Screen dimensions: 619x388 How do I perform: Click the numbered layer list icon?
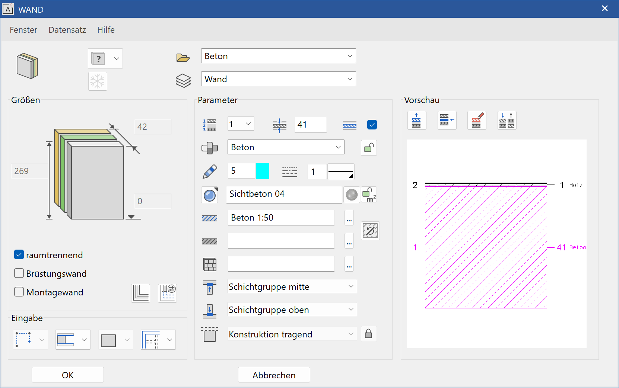click(x=209, y=125)
